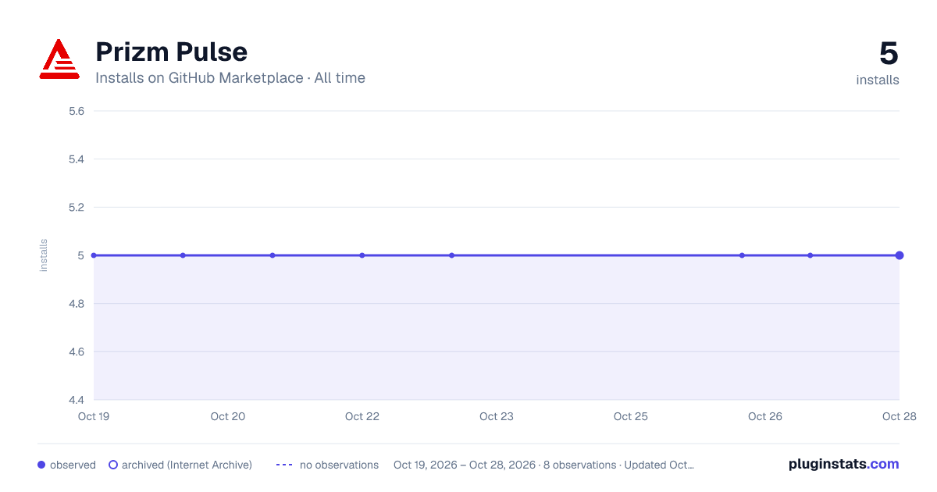Click the archived legend hollow circle
The image size is (937, 492).
click(x=113, y=465)
